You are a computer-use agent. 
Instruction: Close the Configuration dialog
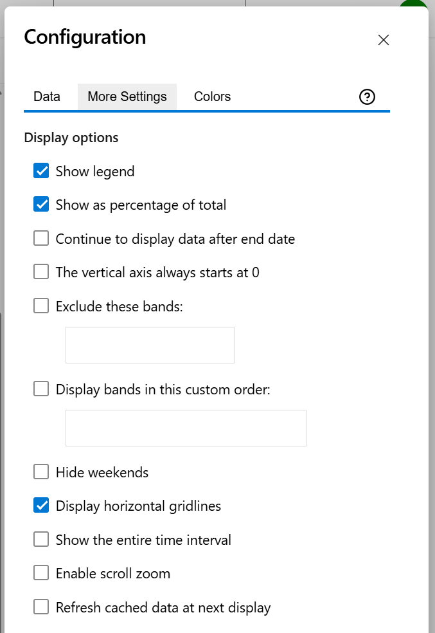383,40
